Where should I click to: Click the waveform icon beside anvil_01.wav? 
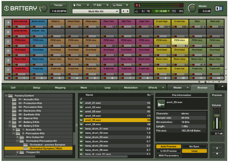click(81, 103)
